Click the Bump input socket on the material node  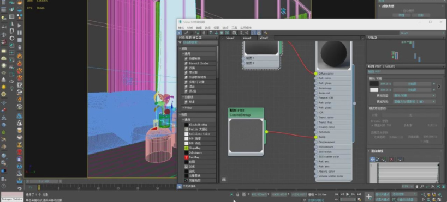[x=315, y=137]
